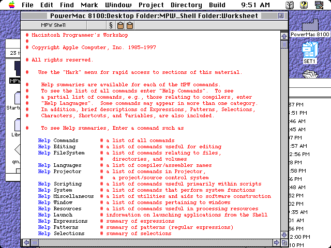Viewport: 331px width, 248px height.
Task: Open the Find menu
Action: tap(67, 5)
